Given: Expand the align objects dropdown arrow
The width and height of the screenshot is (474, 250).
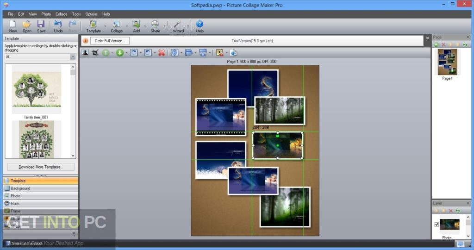Looking at the screenshot, I should pos(196,53).
